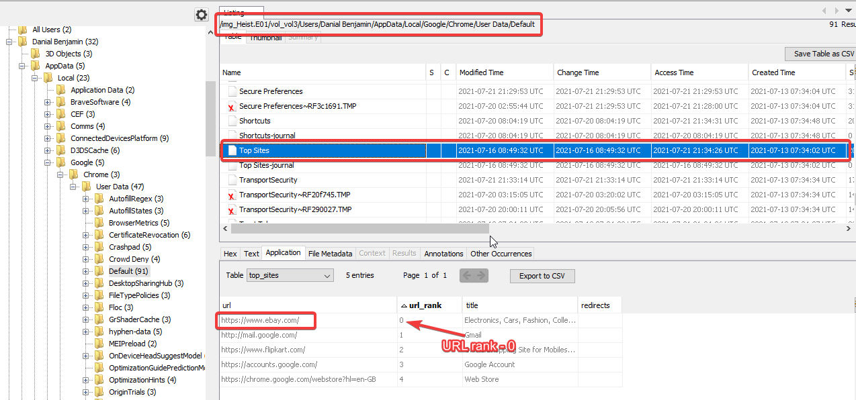The width and height of the screenshot is (856, 400).
Task: Click the file icon beside Shortcuts
Action: point(232,121)
